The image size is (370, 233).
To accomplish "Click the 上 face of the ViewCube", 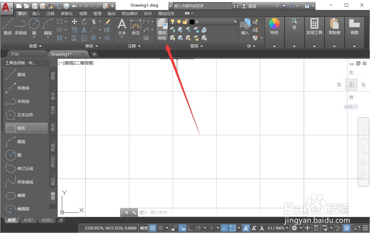I will click(x=351, y=84).
